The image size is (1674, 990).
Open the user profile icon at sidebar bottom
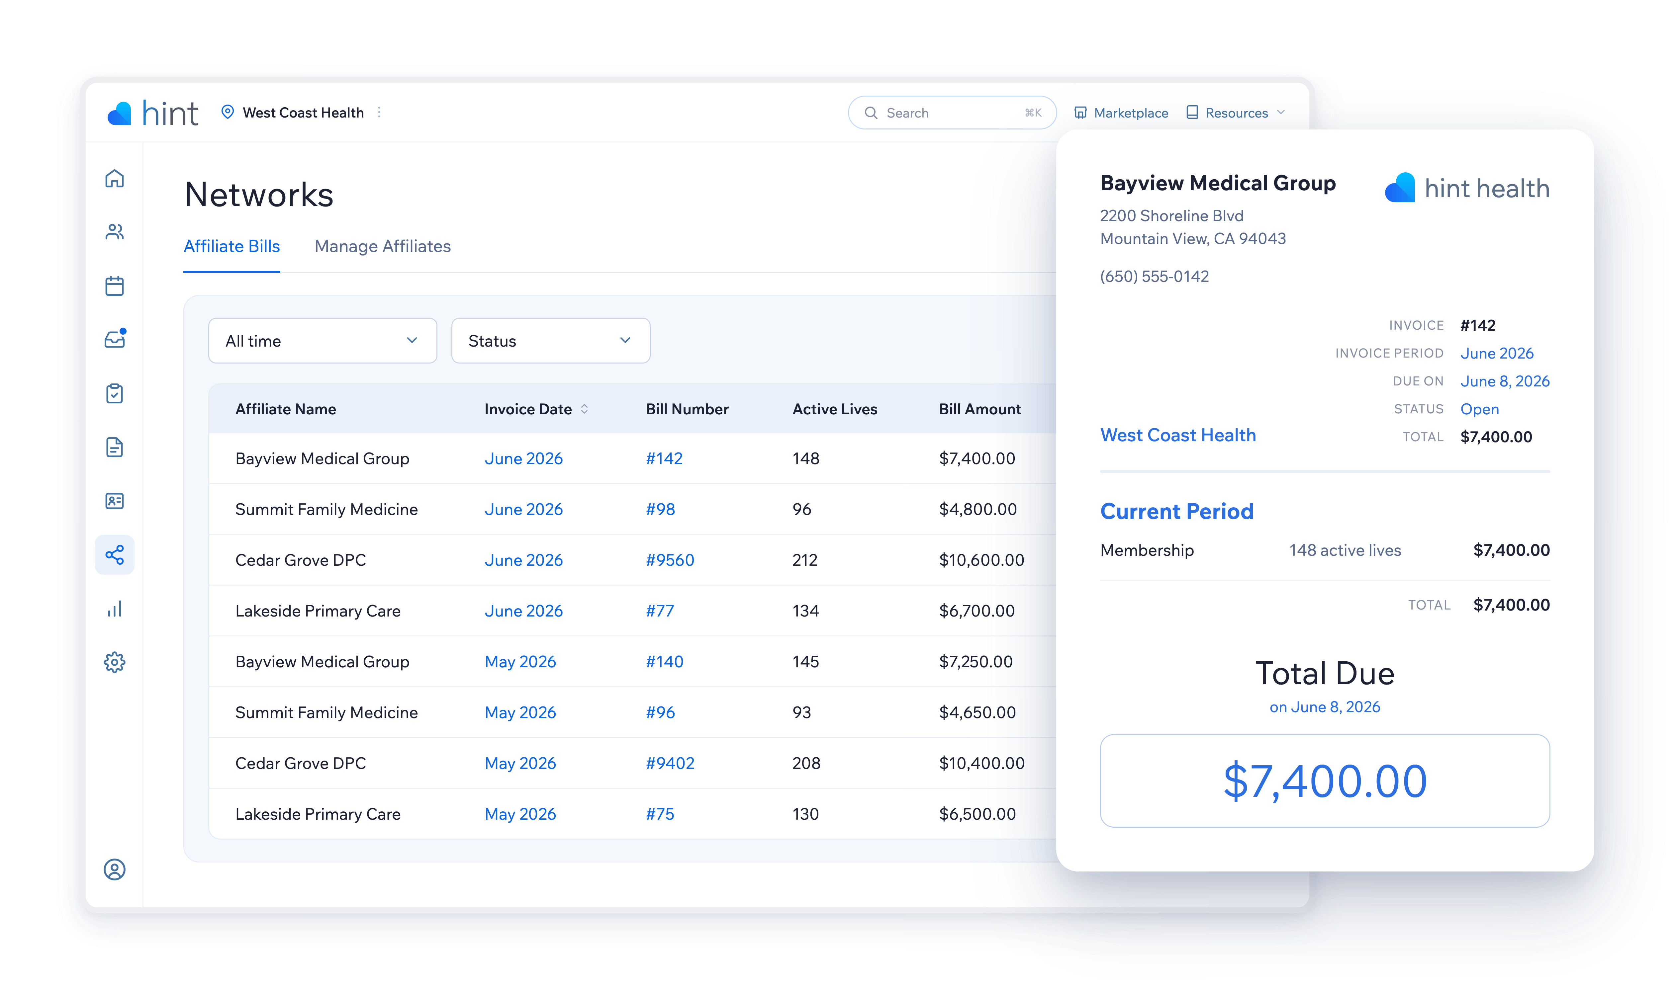click(115, 870)
